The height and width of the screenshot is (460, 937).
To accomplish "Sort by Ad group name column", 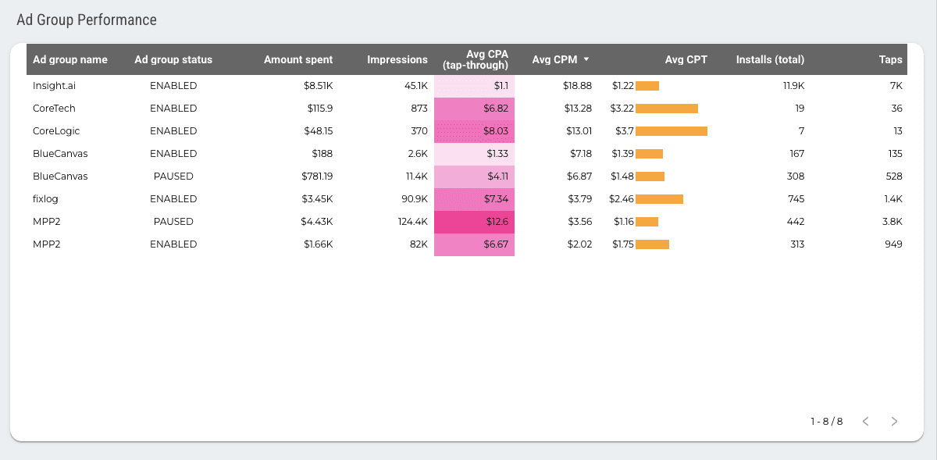I will 70,59.
